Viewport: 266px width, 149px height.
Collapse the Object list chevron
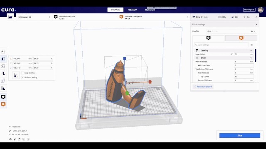pos(10,127)
